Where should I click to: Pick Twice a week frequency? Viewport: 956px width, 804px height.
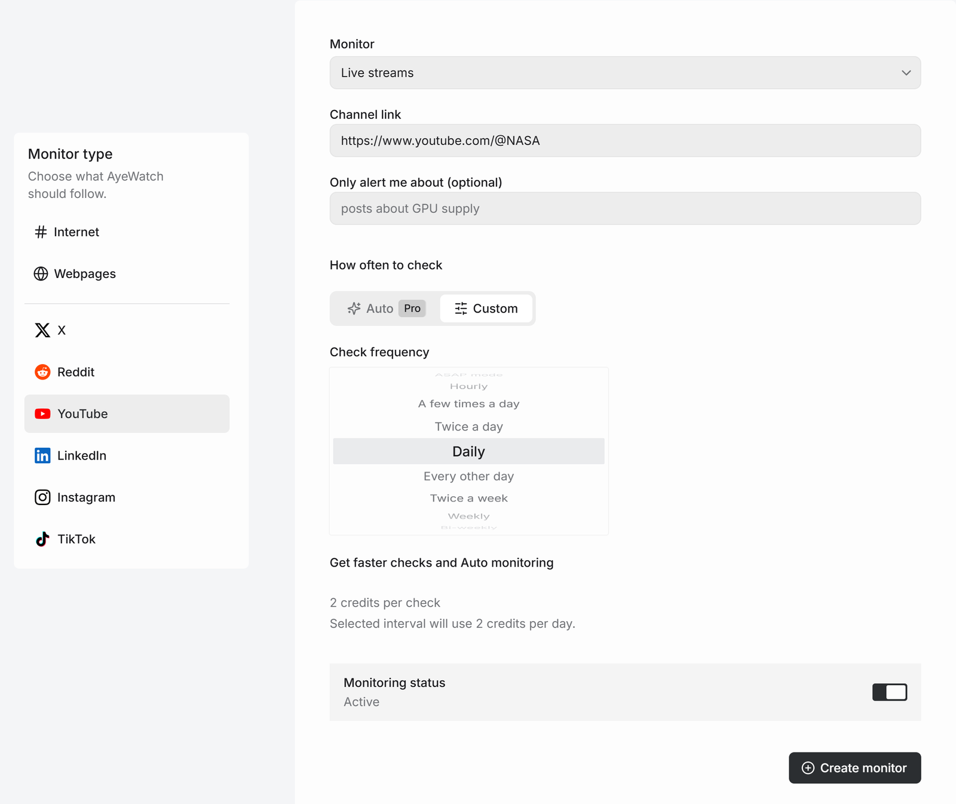pyautogui.click(x=469, y=499)
